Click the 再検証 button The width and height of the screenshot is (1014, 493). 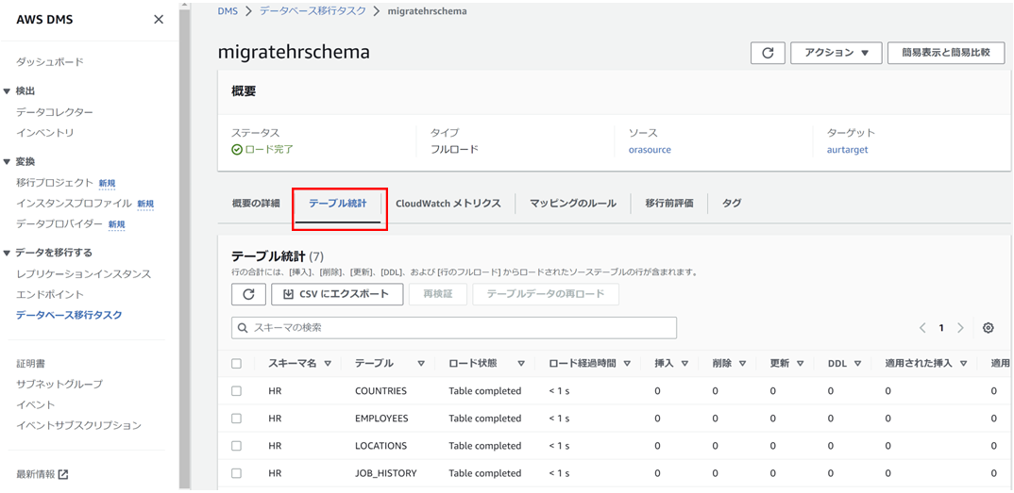point(437,293)
